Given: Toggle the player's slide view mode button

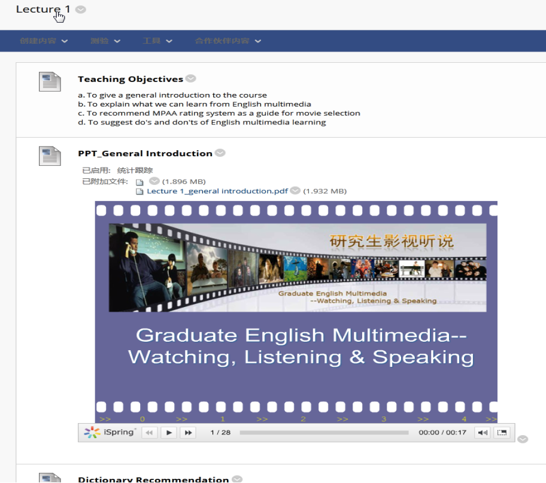Looking at the screenshot, I should pos(502,432).
